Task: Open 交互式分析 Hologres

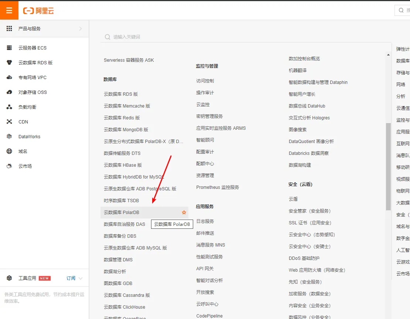Action: pos(309,118)
